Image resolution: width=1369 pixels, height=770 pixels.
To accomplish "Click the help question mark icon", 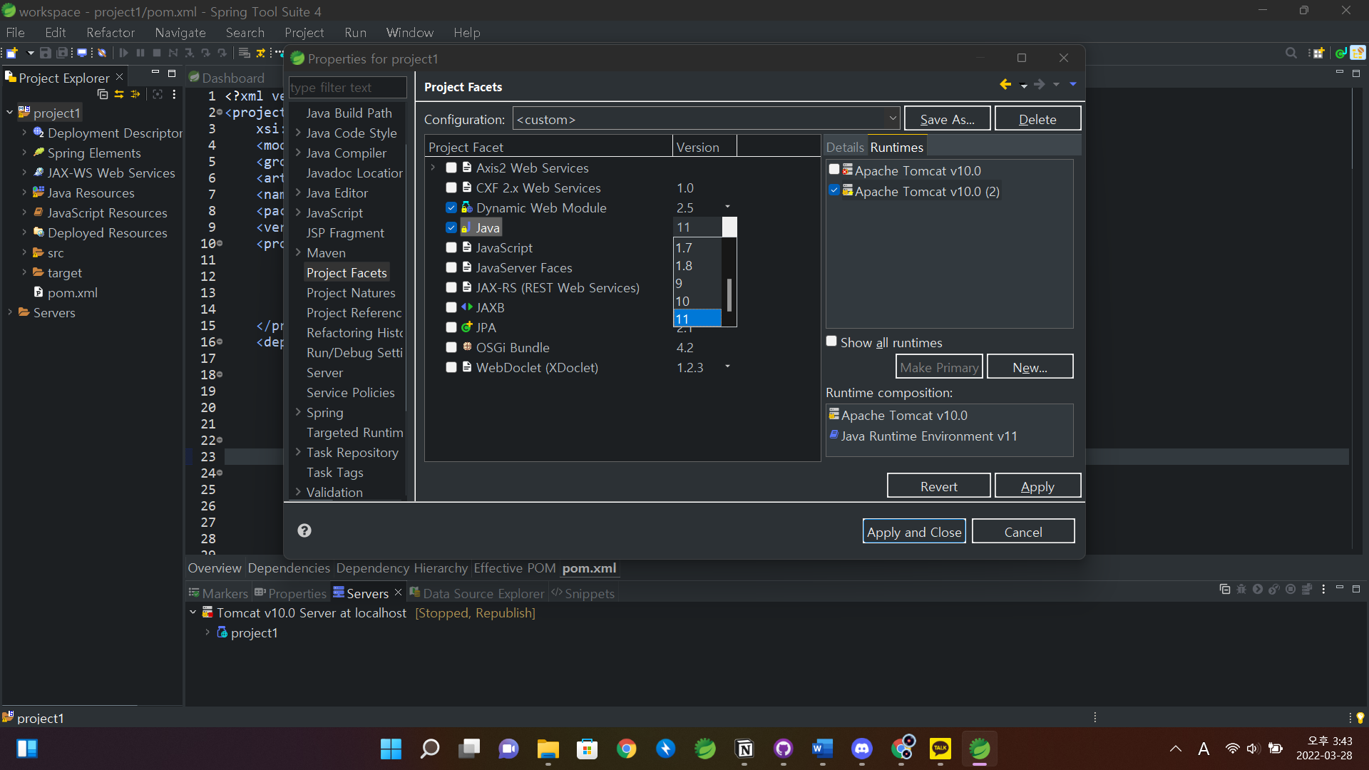I will pos(304,530).
